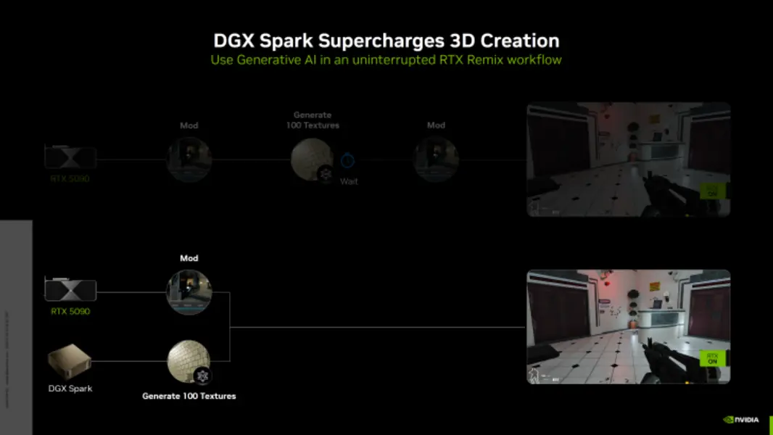This screenshot has height=435, width=773.
Task: Click the second Mod thumbnail in top workflow
Action: (x=436, y=158)
